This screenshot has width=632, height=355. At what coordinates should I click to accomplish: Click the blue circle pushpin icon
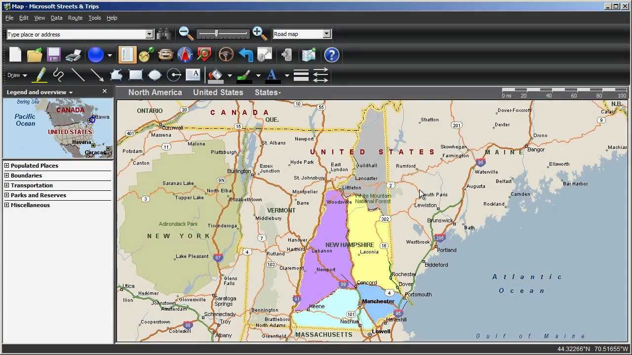[96, 55]
